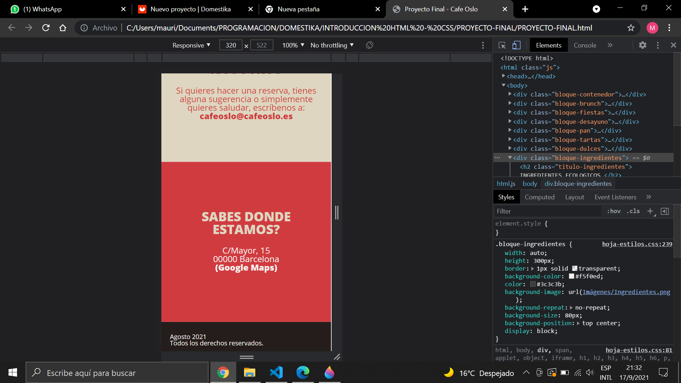Toggle the :hov element state panel
Screen dimensions: 681x383
pyautogui.click(x=614, y=211)
